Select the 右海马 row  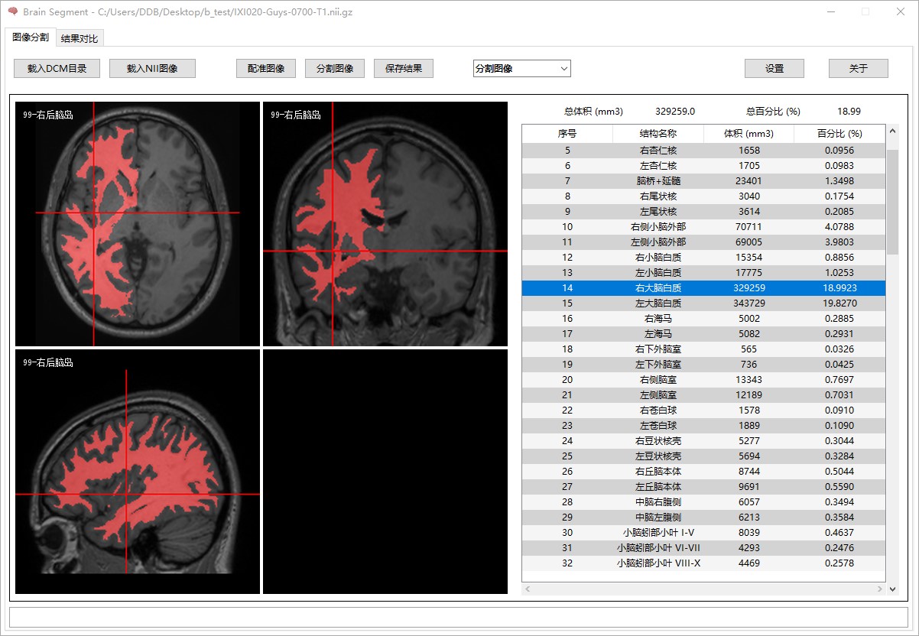[703, 319]
